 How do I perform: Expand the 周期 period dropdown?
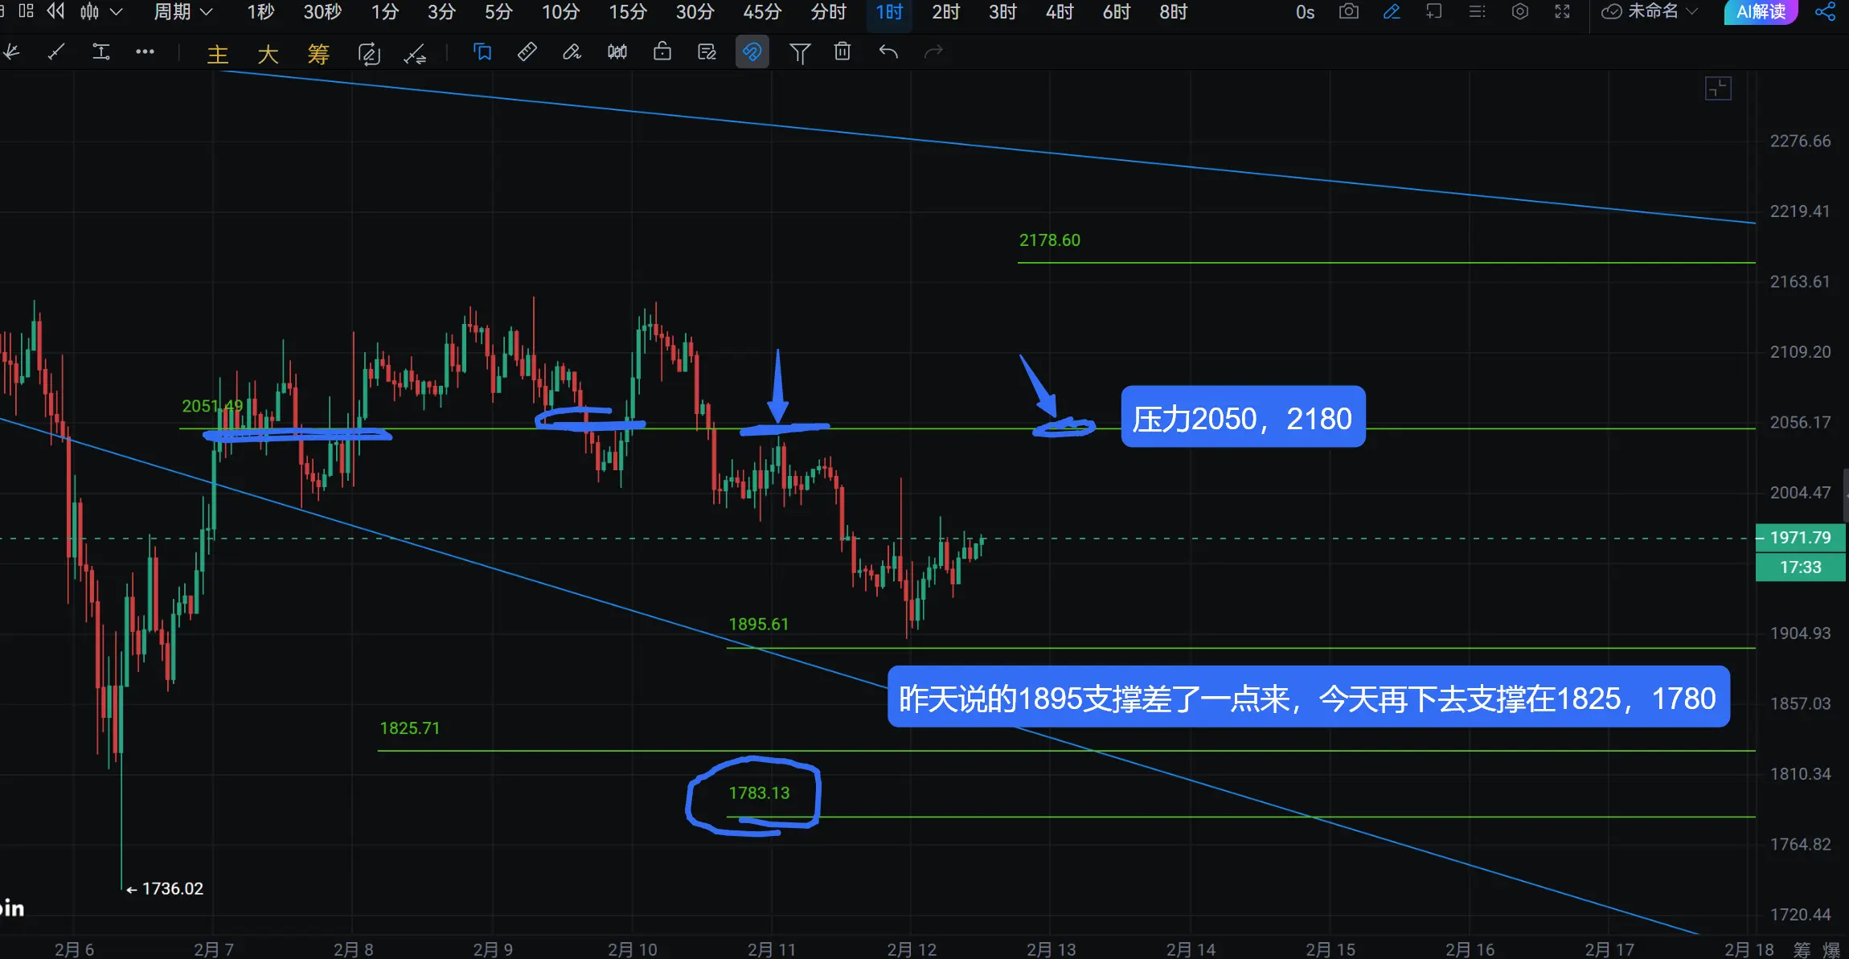tap(183, 11)
